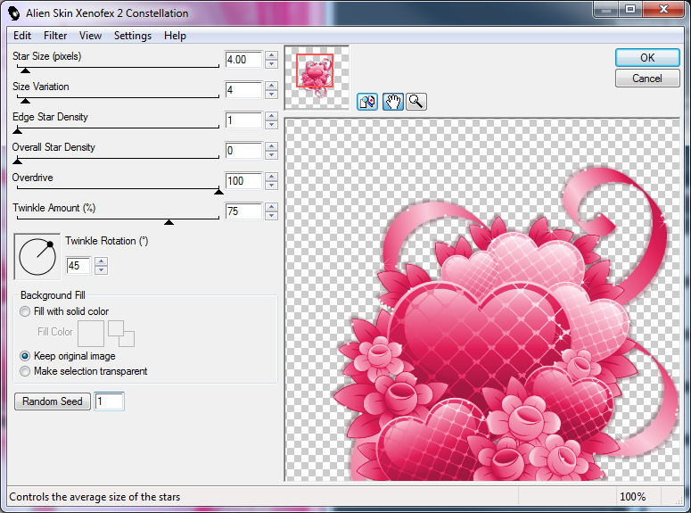Click the Alien Skin title bar icon

(14, 13)
